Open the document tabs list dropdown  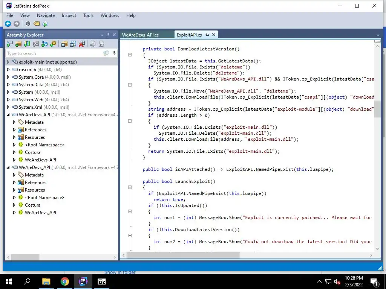click(x=378, y=35)
